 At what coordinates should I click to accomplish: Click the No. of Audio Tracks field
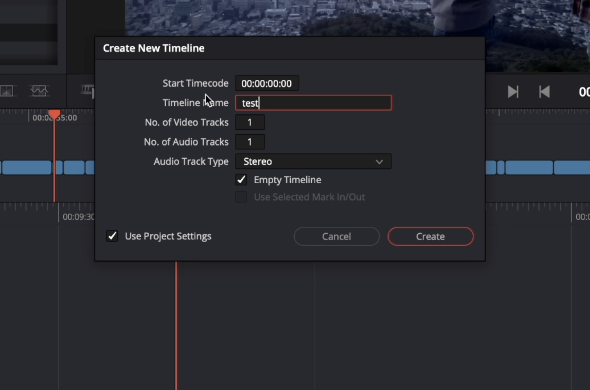tap(250, 142)
